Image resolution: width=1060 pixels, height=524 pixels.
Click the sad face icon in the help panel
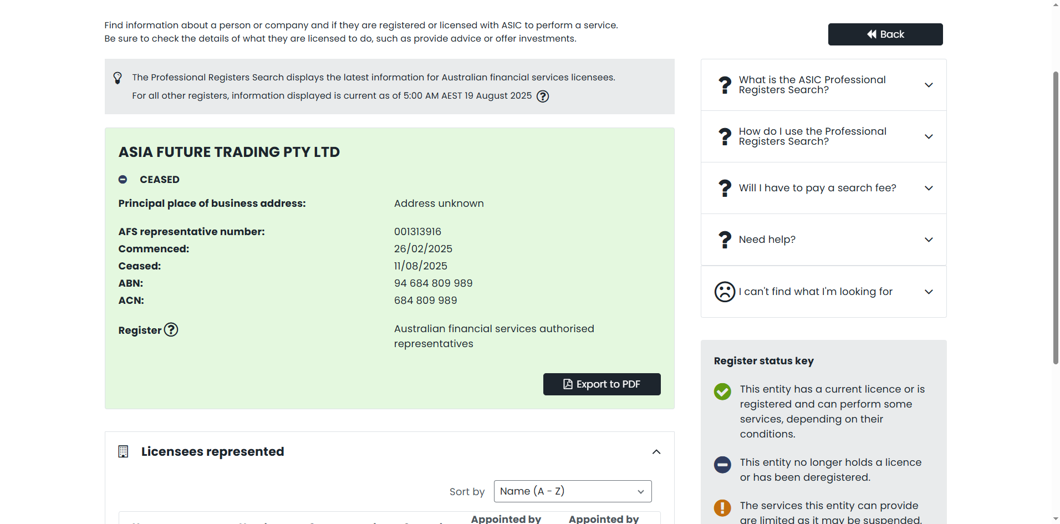tap(725, 292)
